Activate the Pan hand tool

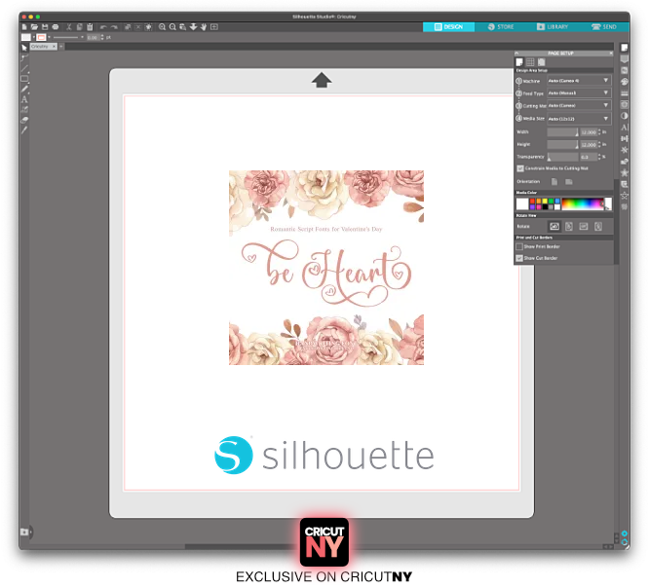(x=204, y=27)
